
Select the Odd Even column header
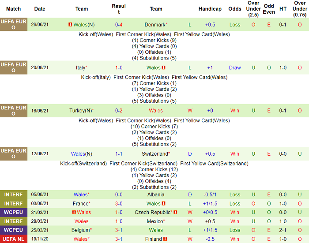(269, 9)
